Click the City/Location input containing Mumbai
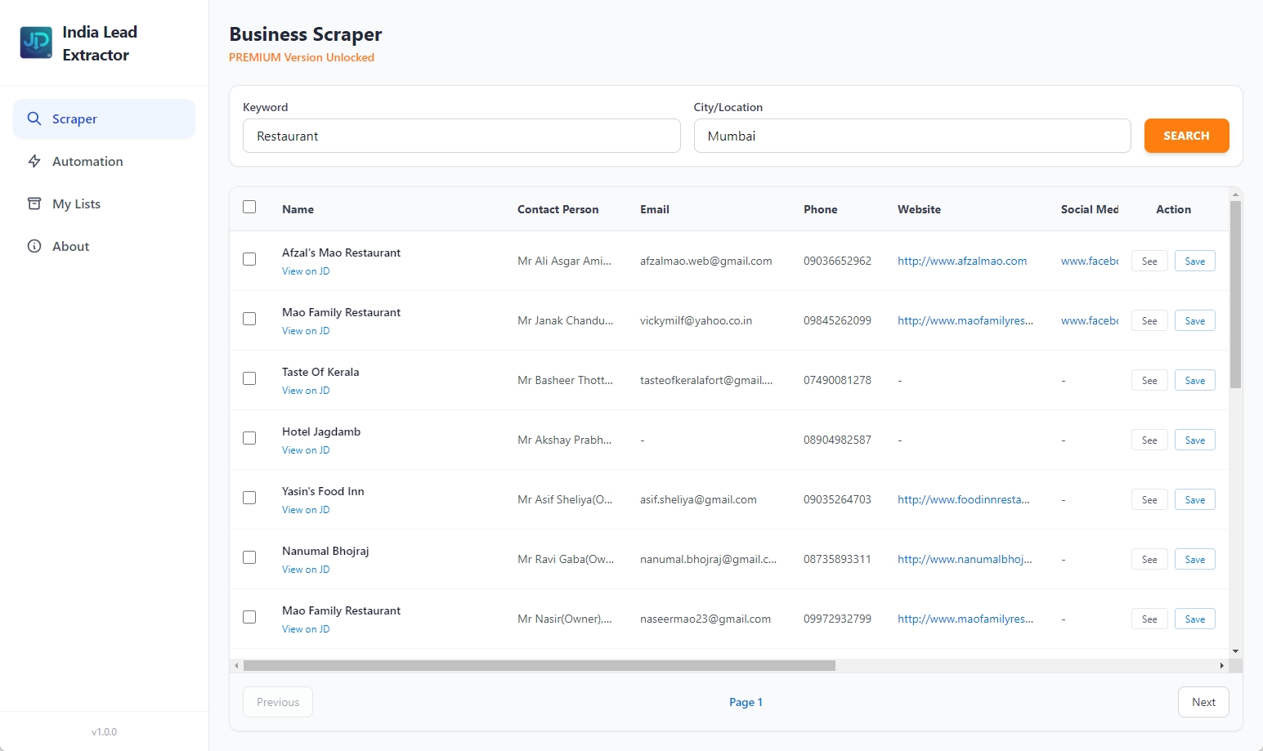The height and width of the screenshot is (751, 1263). [x=911, y=136]
